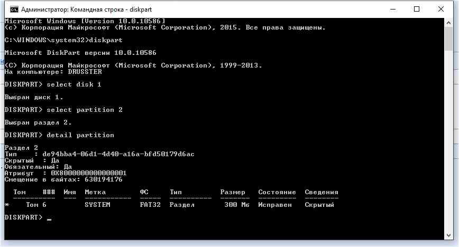Click the command 'select disk 1'

pos(74,84)
